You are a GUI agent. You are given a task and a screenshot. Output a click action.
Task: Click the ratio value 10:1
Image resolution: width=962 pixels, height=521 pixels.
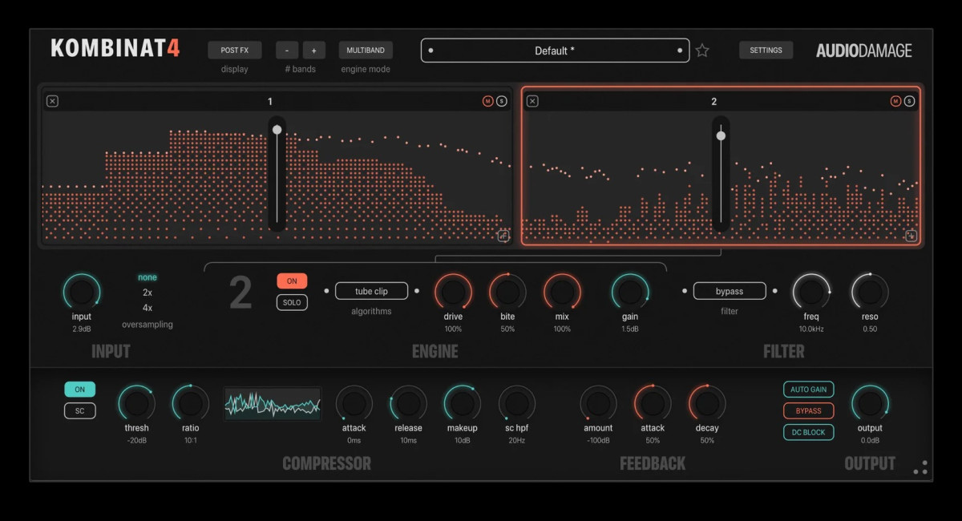190,440
